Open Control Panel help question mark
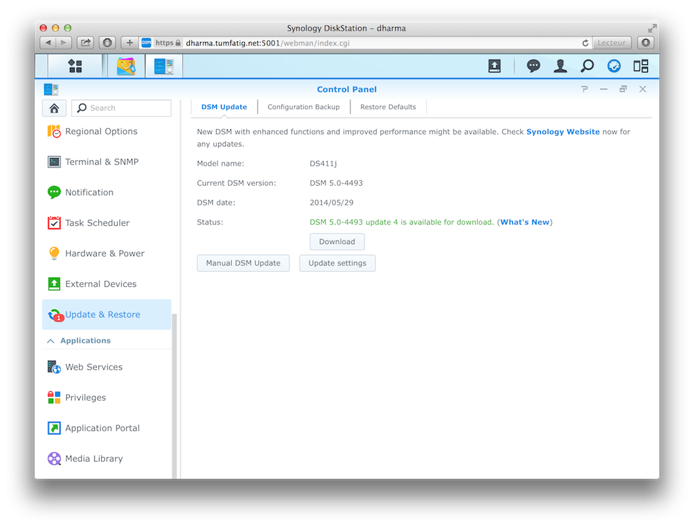694x527 pixels. click(x=584, y=90)
